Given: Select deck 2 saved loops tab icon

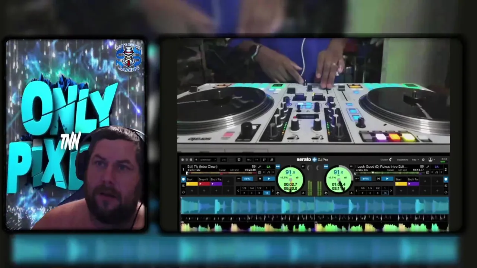Looking at the screenshot, I should 446,186.
